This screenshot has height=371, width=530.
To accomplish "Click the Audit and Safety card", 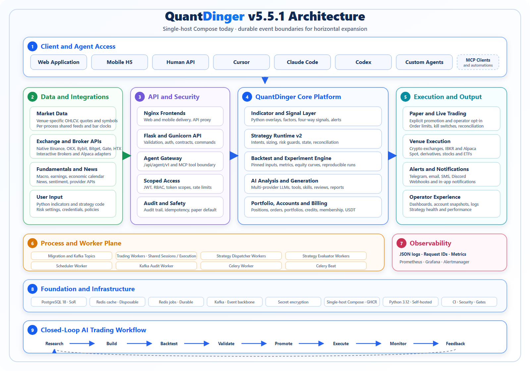I will 180,207.
